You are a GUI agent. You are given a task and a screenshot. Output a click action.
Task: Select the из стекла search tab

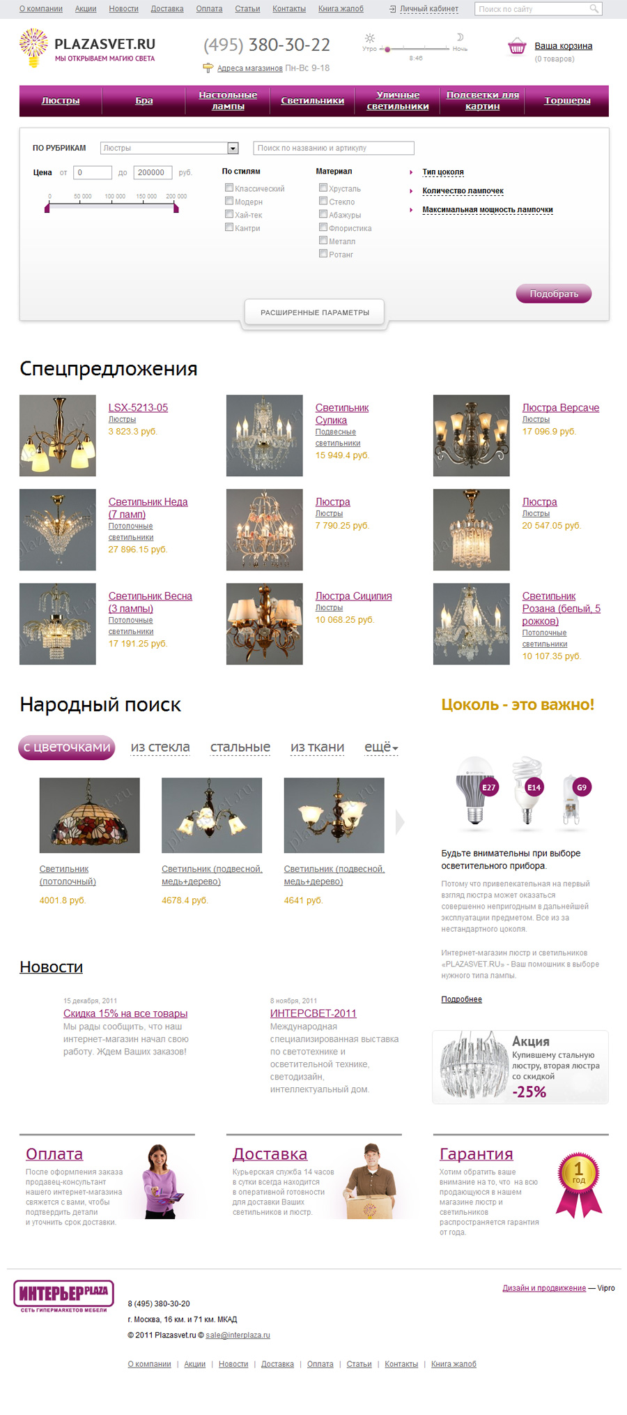tap(160, 747)
